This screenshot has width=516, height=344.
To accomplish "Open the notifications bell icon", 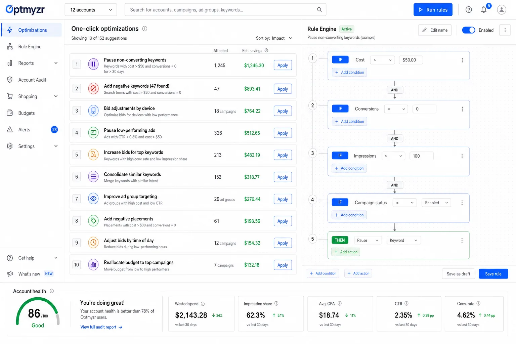I will pyautogui.click(x=484, y=10).
